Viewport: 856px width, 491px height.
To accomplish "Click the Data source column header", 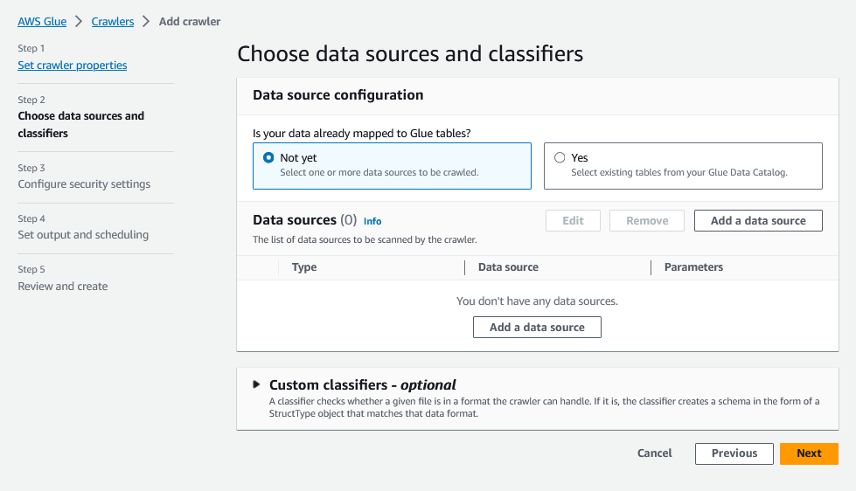I will click(508, 267).
